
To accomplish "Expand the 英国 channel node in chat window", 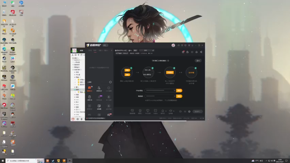I will (75, 97).
